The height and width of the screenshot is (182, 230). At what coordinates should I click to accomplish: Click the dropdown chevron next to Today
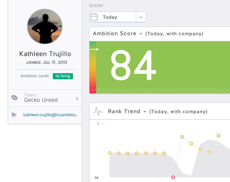click(x=141, y=17)
